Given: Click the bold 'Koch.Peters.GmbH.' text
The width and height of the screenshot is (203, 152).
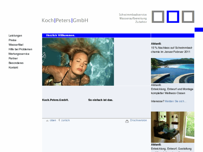Looking at the screenshot, I should (x=55, y=100).
